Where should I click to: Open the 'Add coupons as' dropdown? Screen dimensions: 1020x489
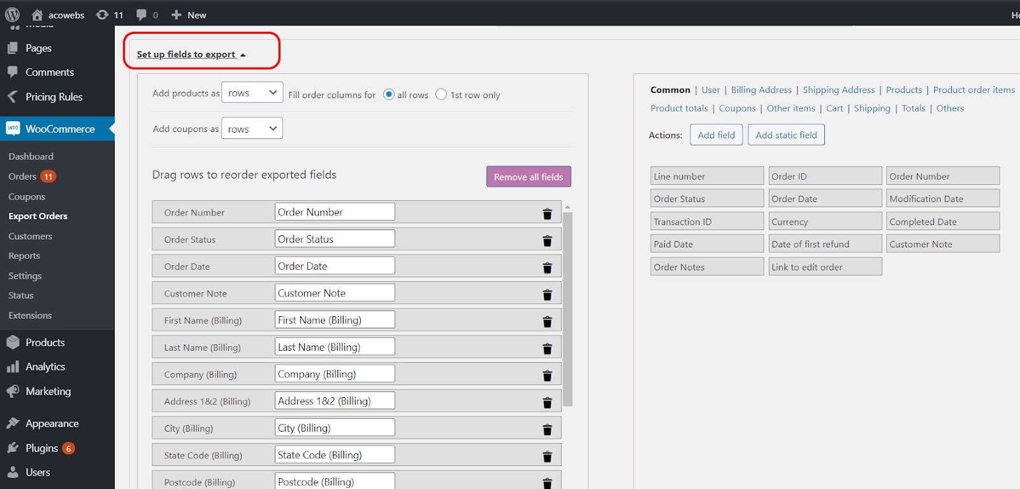tap(252, 128)
